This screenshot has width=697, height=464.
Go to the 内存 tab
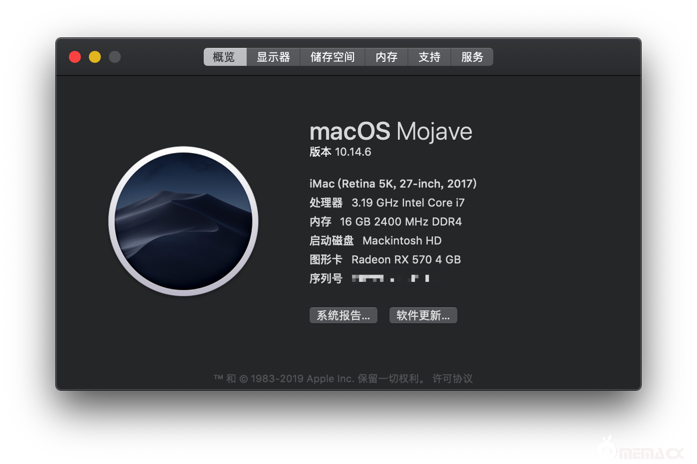(386, 57)
